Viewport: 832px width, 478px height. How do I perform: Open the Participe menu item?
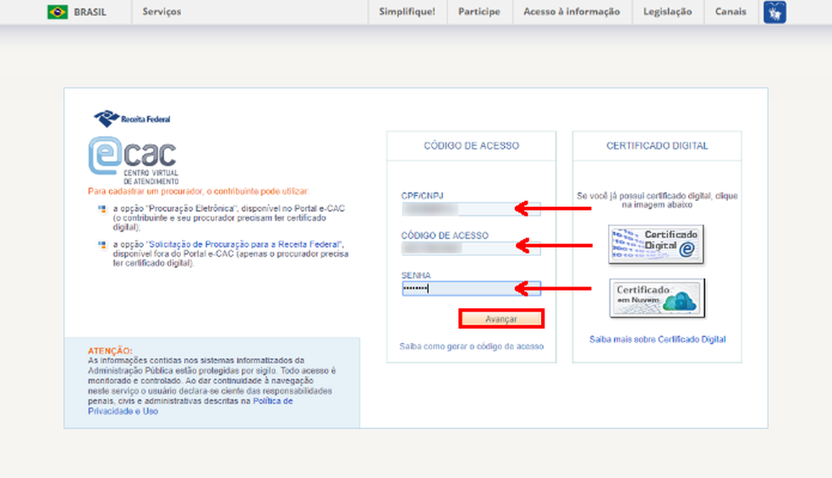479,12
